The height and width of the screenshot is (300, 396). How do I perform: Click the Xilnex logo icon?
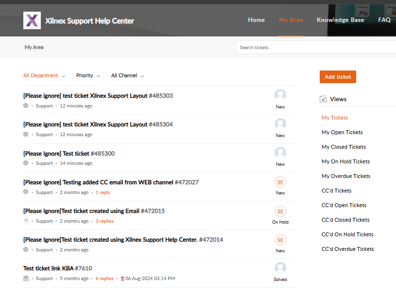[x=32, y=20]
